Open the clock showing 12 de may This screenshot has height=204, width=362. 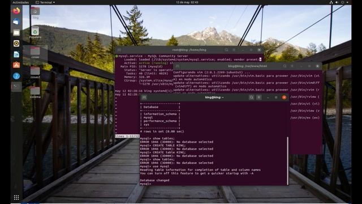coord(187,2)
